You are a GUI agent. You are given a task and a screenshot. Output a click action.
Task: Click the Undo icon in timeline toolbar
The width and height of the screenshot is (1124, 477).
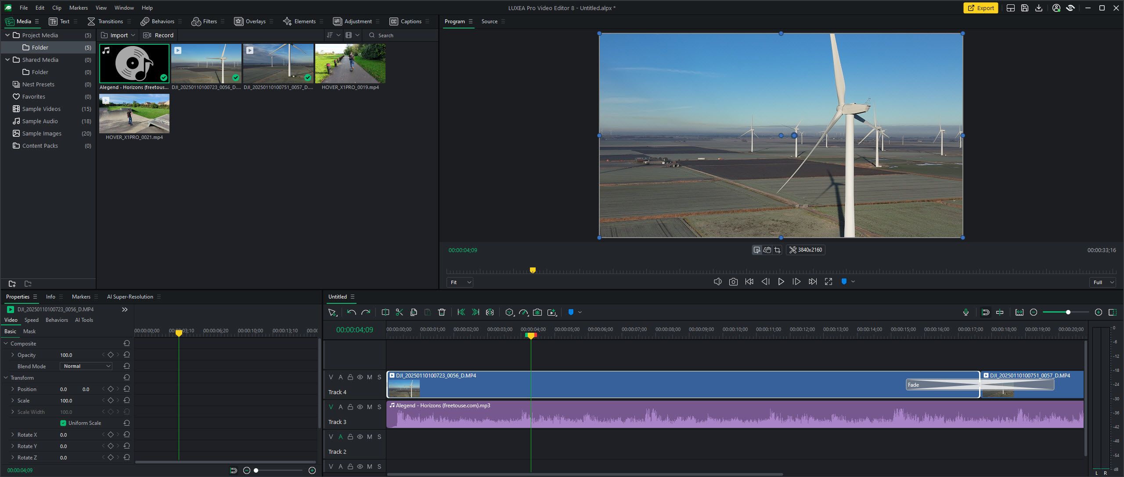pos(351,312)
